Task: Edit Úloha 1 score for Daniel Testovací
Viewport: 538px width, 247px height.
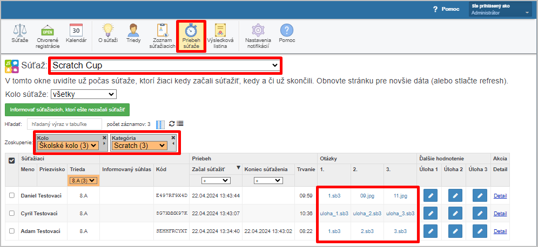Action: (x=431, y=195)
